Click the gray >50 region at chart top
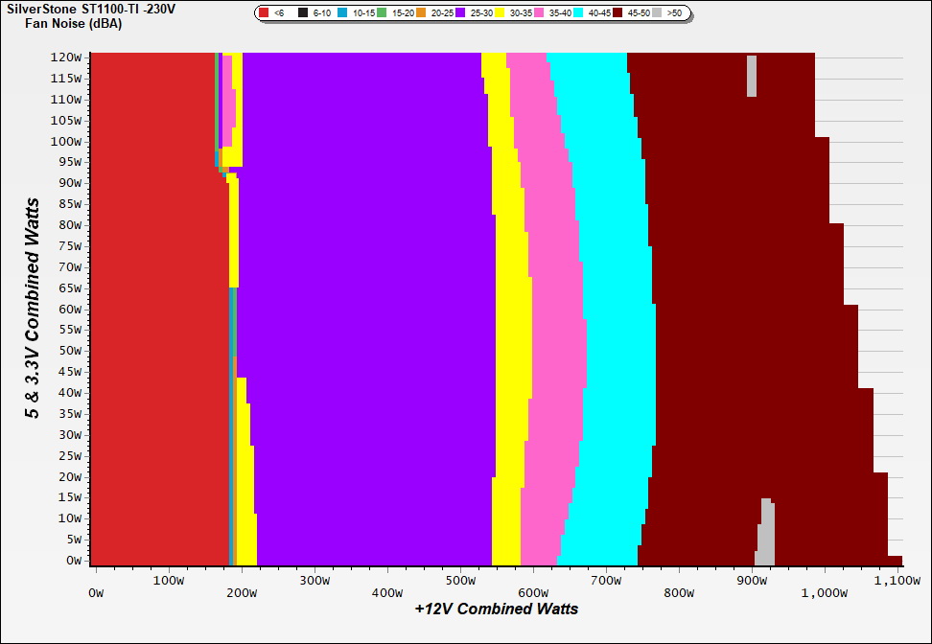Image resolution: width=932 pixels, height=644 pixels. 752,76
